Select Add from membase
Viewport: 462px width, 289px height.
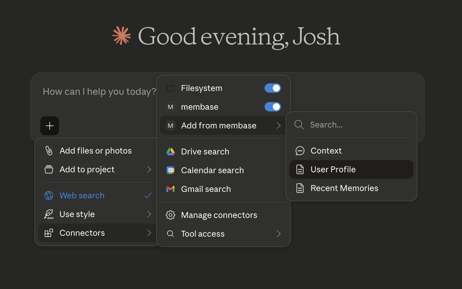(x=223, y=125)
